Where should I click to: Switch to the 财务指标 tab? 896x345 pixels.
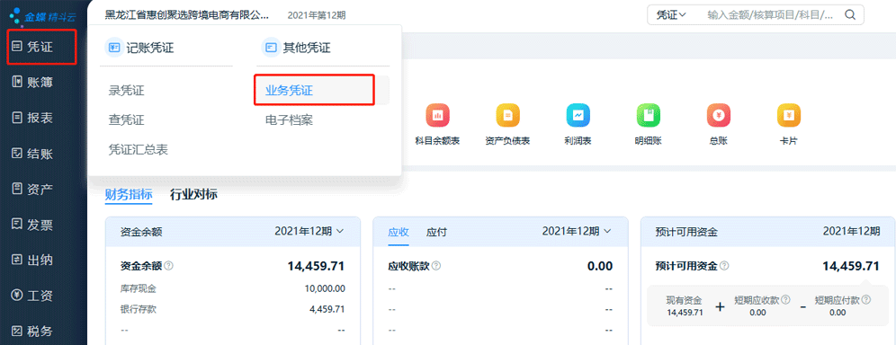pos(129,194)
